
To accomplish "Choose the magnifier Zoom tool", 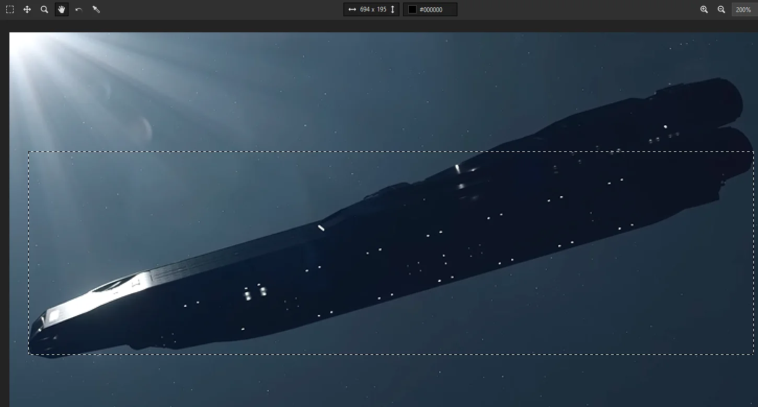I will point(44,9).
